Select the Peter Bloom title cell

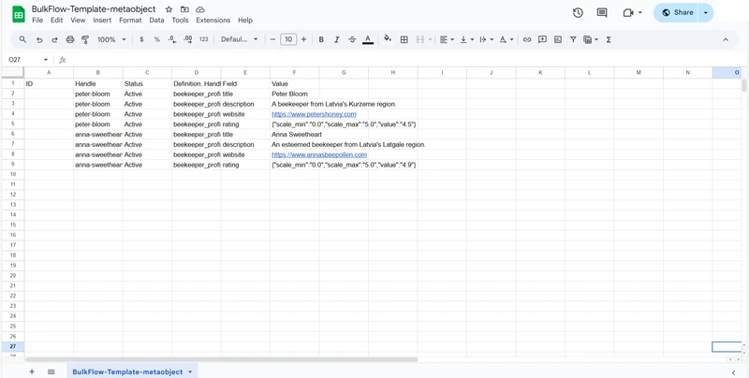(294, 94)
